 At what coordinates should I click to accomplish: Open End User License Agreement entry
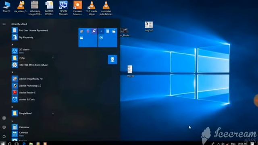pos(33,31)
